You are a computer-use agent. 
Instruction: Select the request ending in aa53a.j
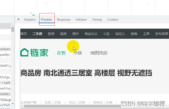[x=5, y=88]
